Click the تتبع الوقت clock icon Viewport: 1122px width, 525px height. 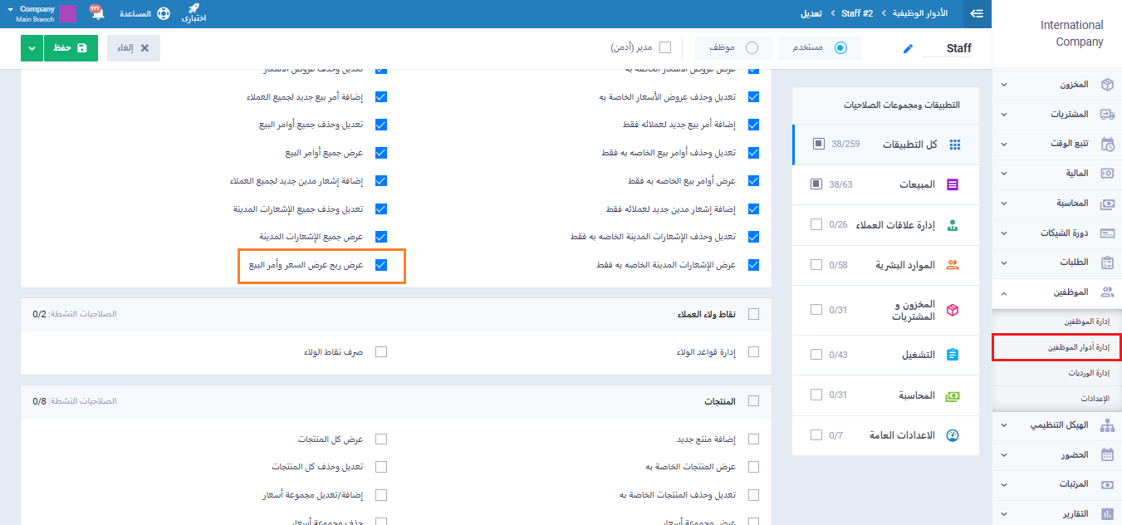[1106, 144]
